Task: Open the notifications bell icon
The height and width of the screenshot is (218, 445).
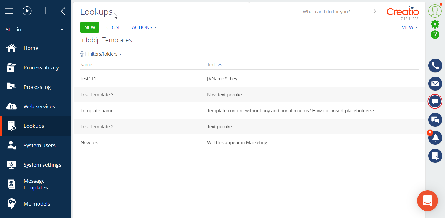Action: click(435, 138)
